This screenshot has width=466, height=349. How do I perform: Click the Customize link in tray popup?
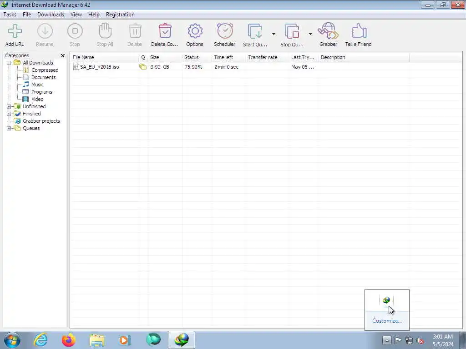387,321
